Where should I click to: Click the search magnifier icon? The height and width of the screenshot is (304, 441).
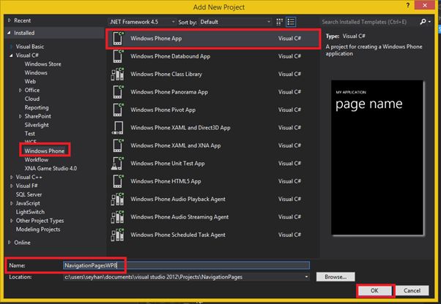423,22
